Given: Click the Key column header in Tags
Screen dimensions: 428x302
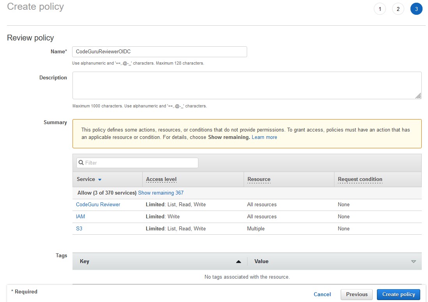Looking at the screenshot, I should click(x=85, y=261).
